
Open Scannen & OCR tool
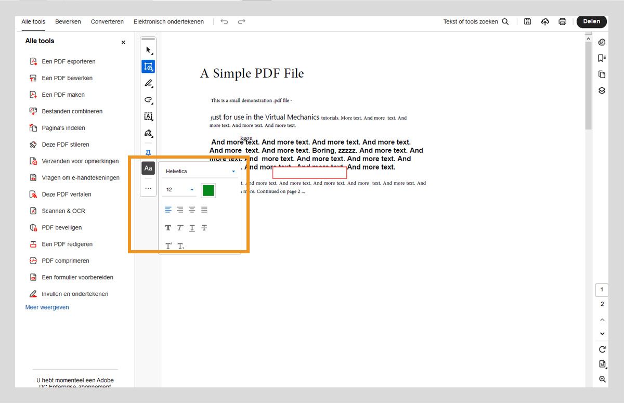click(63, 211)
